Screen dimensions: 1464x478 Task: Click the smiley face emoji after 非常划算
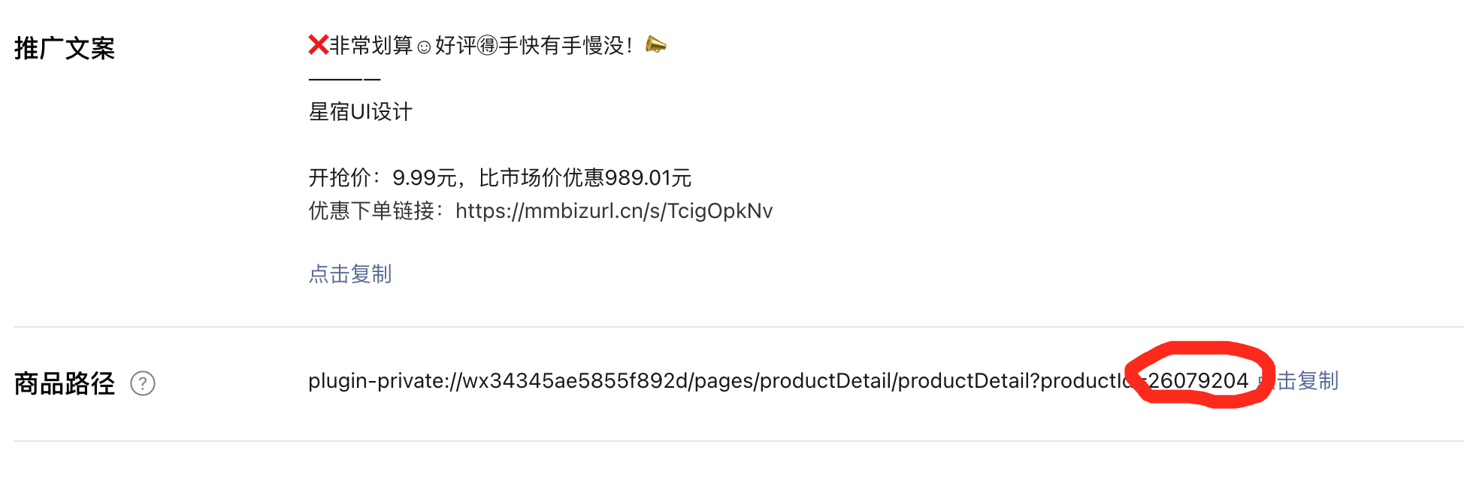424,47
